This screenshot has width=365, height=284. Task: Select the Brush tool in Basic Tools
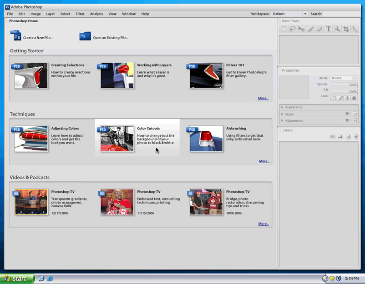310,29
